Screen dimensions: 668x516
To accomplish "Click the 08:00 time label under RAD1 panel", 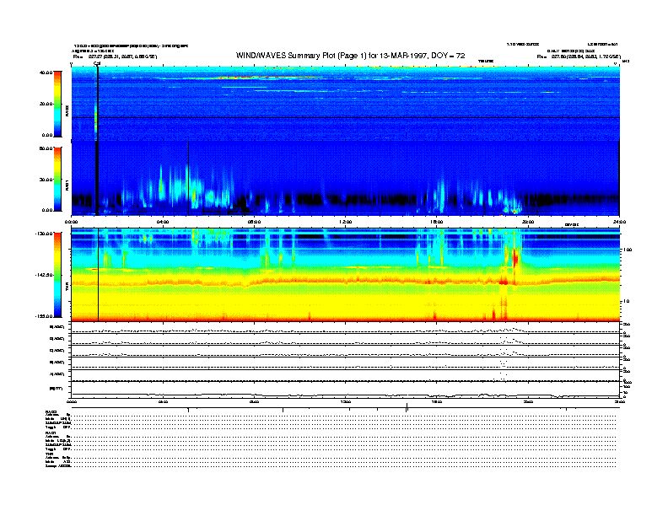I will point(254,222).
